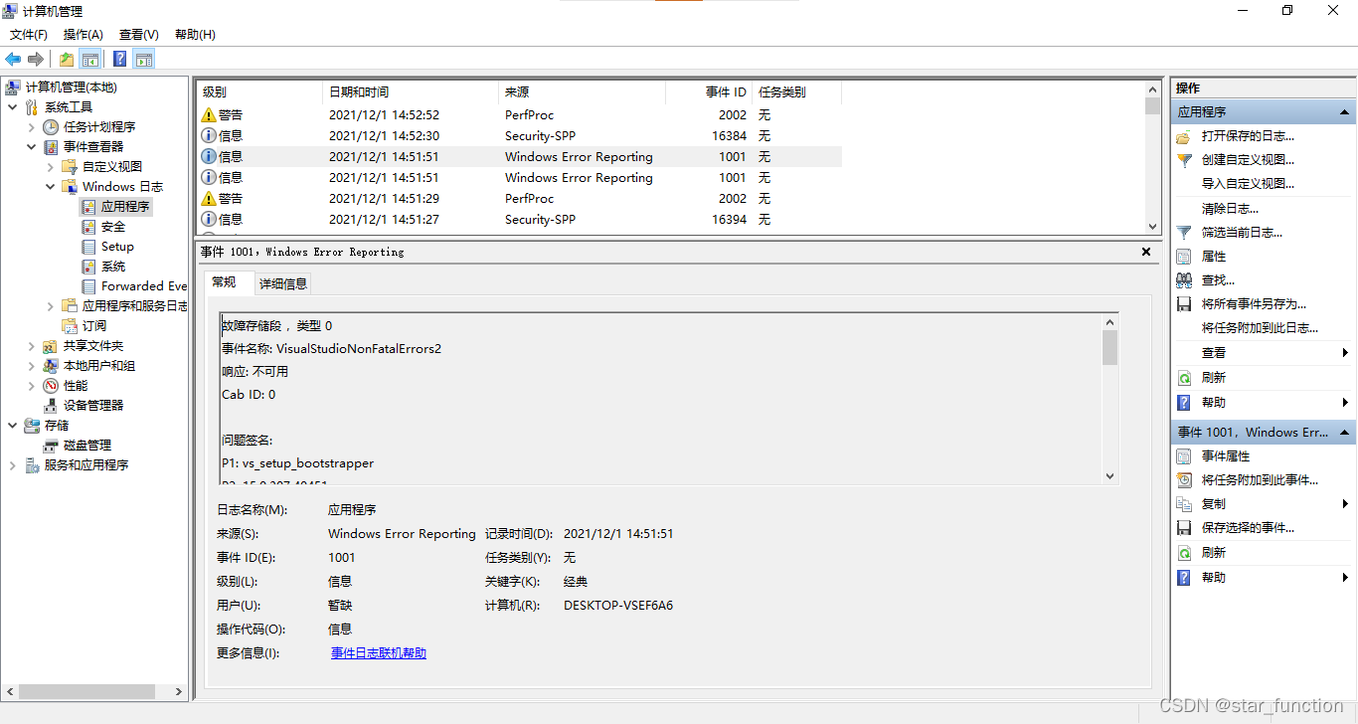Select 共享文件夹 in the tree
The height and width of the screenshot is (724, 1358).
(x=93, y=345)
